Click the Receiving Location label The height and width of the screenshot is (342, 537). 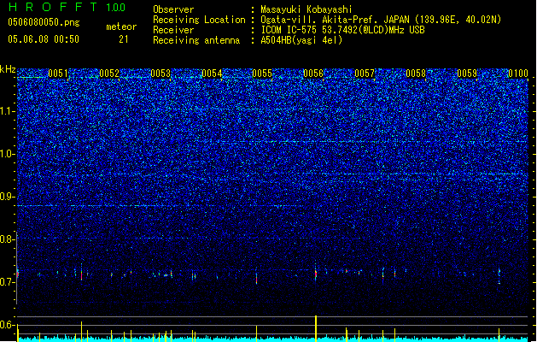(x=199, y=20)
